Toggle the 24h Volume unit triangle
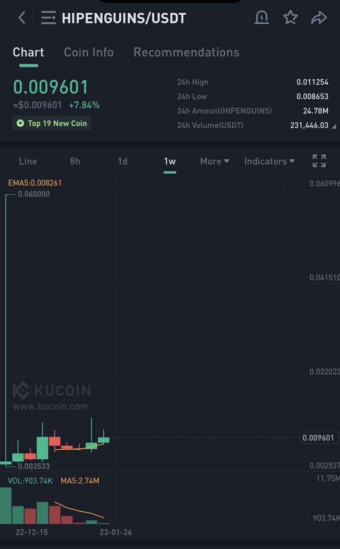 pyautogui.click(x=333, y=126)
